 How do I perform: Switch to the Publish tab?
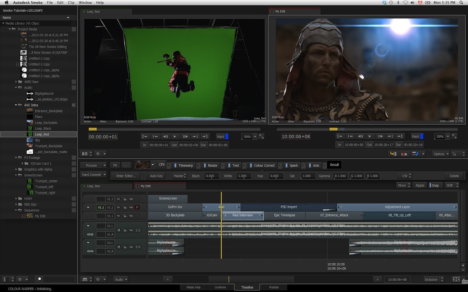pos(274,287)
